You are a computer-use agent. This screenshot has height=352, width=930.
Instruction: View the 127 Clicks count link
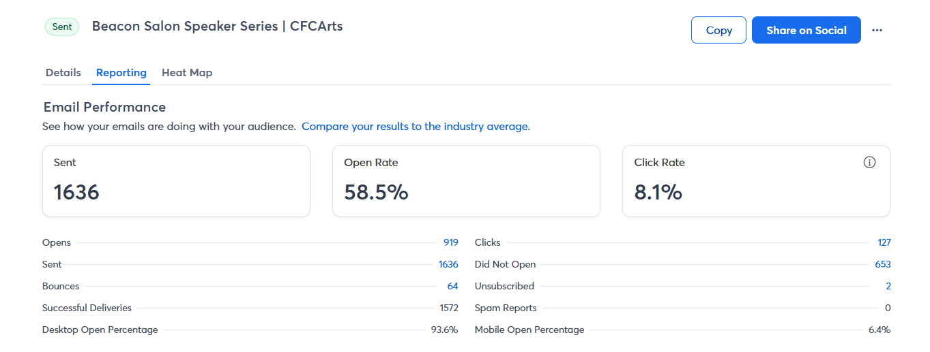884,242
